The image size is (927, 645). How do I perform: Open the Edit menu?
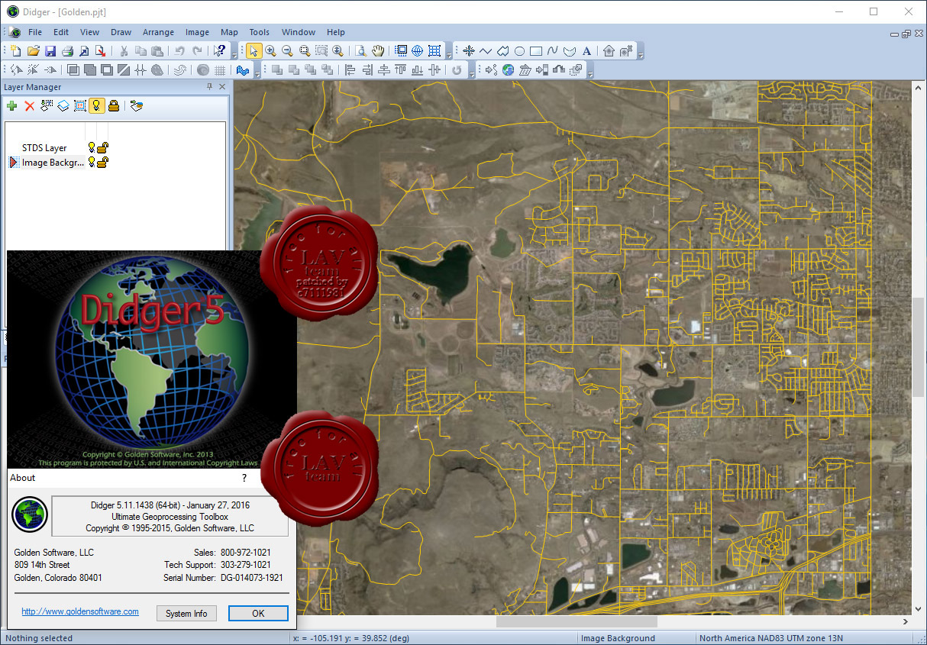61,32
